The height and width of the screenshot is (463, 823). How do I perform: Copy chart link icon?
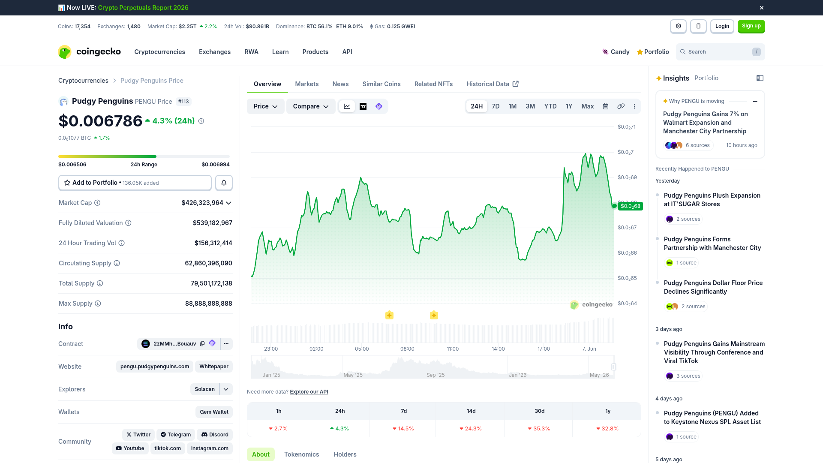click(x=621, y=106)
